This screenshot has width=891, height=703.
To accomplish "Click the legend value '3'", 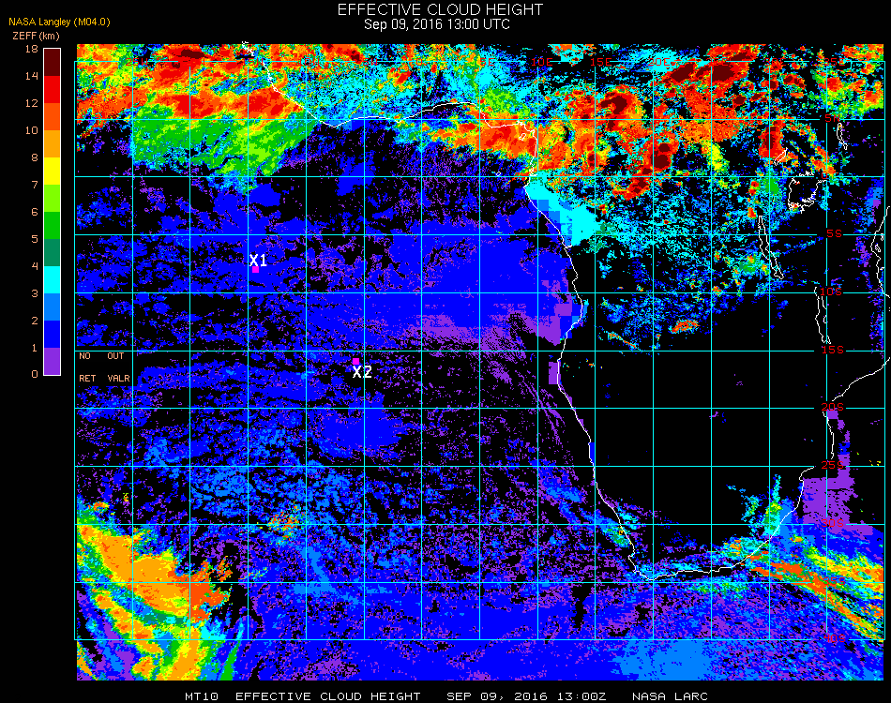I will click(x=35, y=293).
